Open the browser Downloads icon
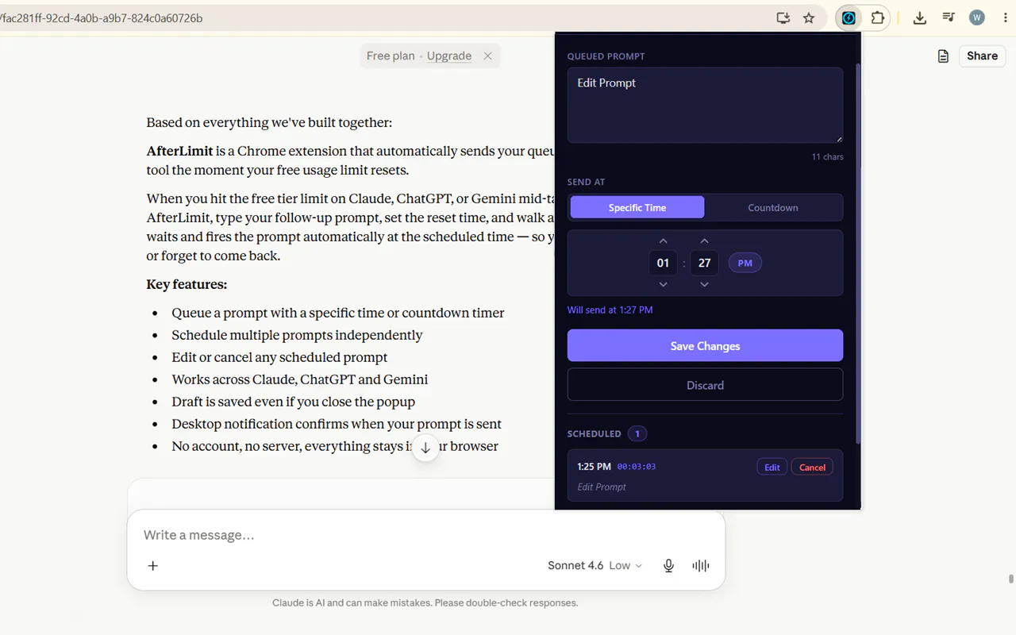Viewport: 1016px width, 635px height. coord(920,17)
